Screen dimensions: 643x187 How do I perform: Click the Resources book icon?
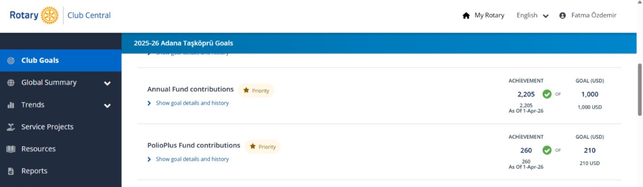(x=11, y=149)
